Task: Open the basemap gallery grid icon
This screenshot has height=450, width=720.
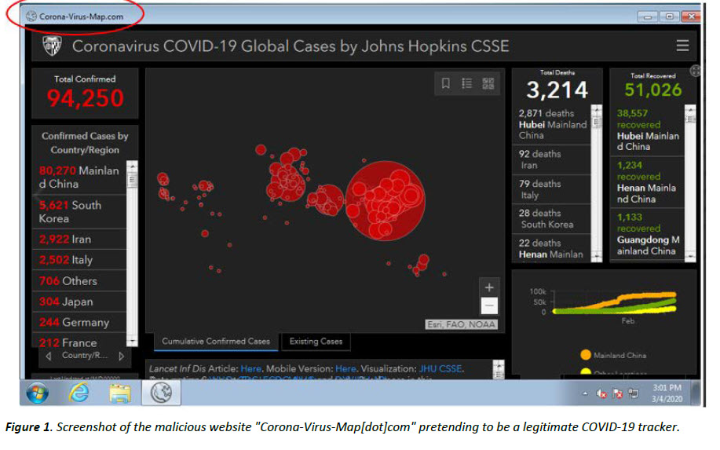Action: (488, 83)
